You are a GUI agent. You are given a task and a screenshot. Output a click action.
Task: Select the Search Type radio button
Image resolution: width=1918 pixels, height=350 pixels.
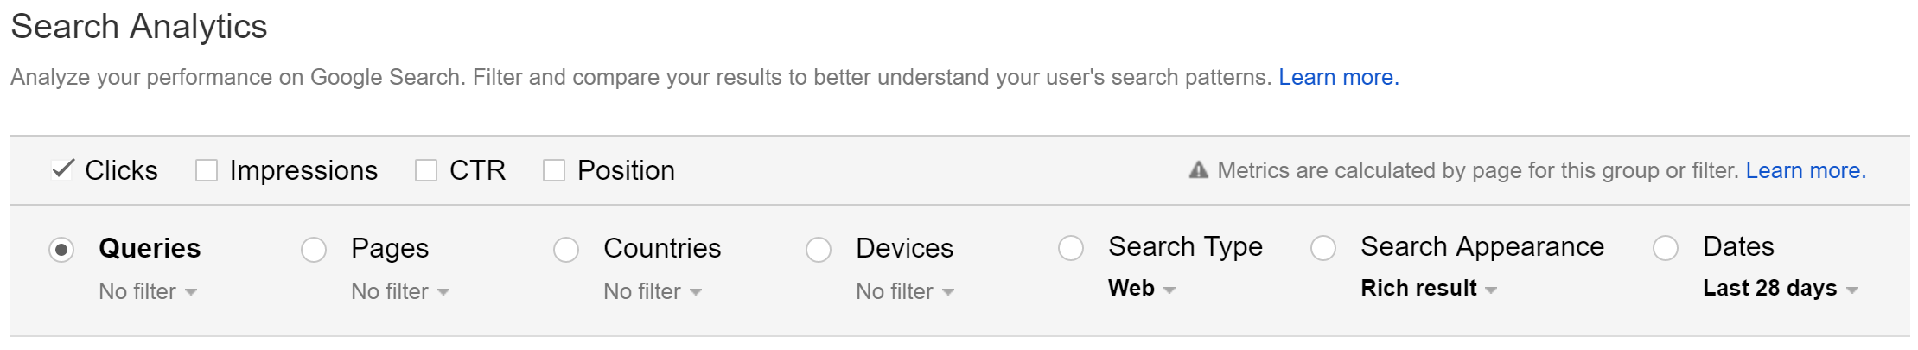[x=1071, y=248]
